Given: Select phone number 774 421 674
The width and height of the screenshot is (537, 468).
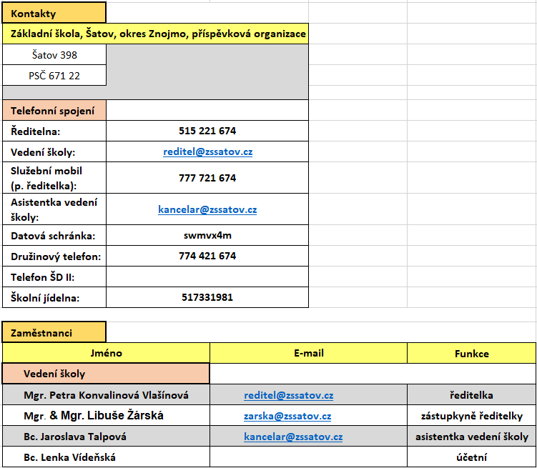Looking at the screenshot, I should pos(207,257).
